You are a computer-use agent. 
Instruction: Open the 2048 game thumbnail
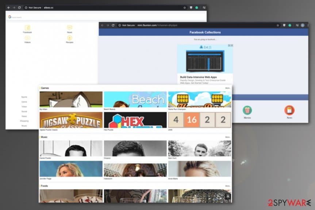click(x=199, y=120)
